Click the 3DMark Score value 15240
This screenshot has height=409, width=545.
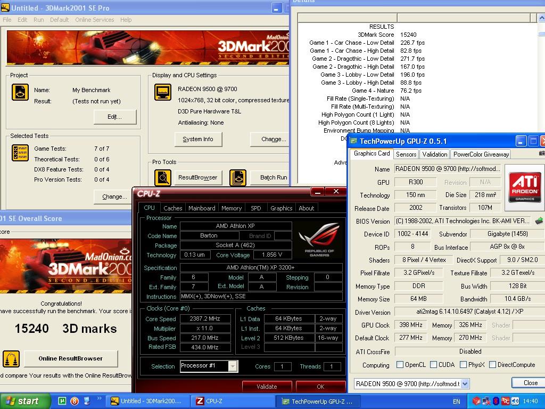(x=408, y=35)
